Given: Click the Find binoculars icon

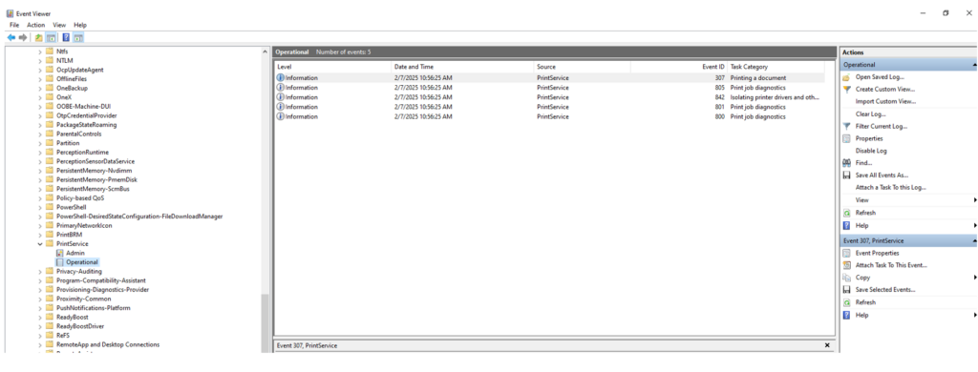Looking at the screenshot, I should [846, 163].
